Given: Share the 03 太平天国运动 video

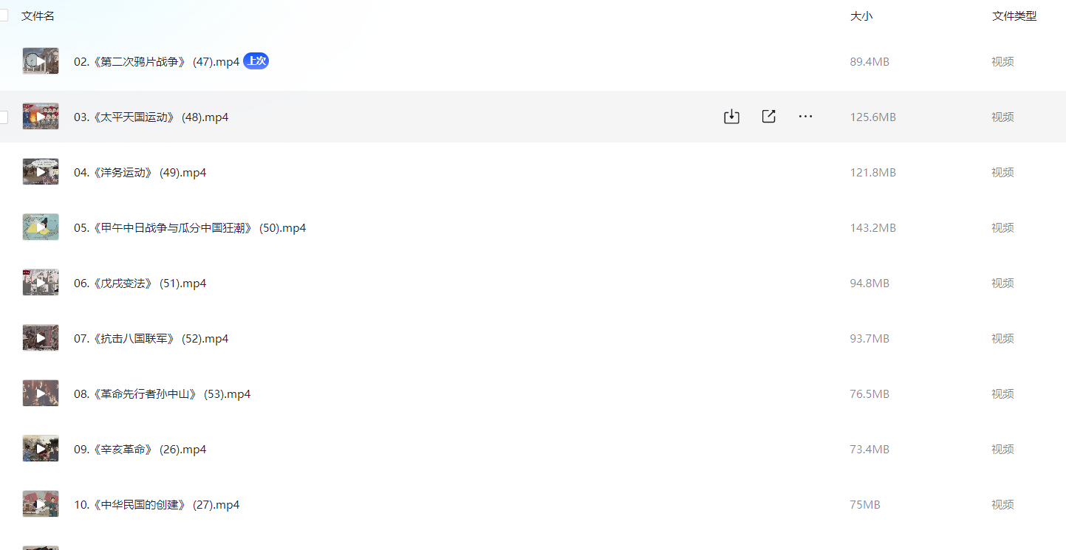Looking at the screenshot, I should click(768, 117).
